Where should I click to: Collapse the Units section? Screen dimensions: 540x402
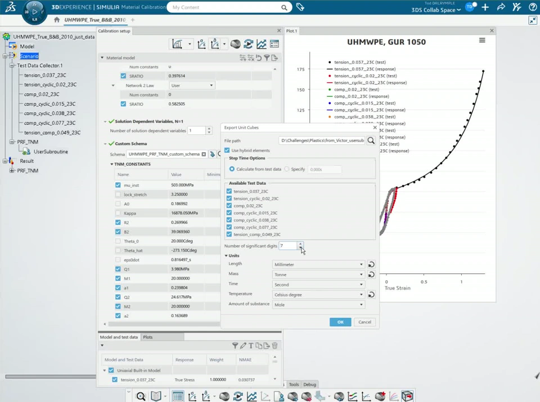226,256
